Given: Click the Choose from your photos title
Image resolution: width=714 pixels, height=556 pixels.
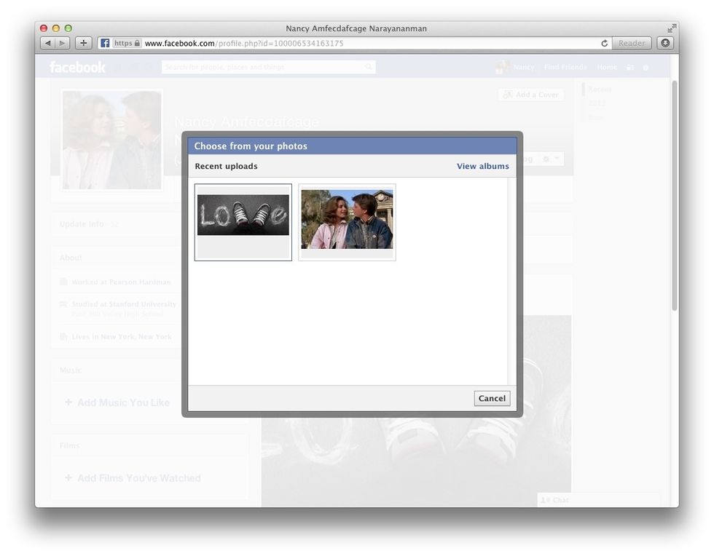Looking at the screenshot, I should pos(251,146).
